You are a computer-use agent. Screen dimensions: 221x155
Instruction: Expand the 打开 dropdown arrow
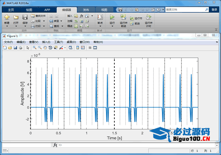[x=16, y=26]
